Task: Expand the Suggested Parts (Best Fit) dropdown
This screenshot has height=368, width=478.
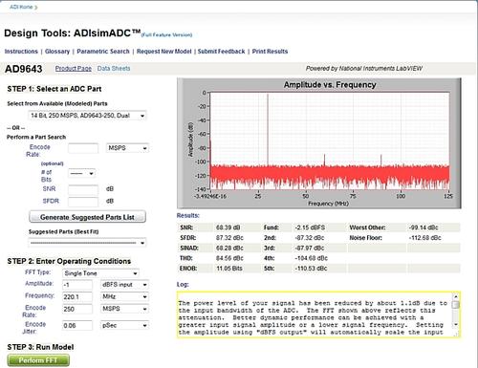Action: (x=87, y=243)
